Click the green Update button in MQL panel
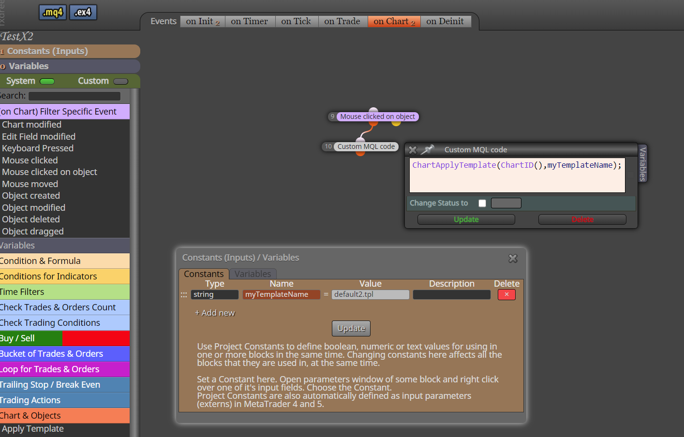Viewport: 684px width, 437px height. (466, 219)
